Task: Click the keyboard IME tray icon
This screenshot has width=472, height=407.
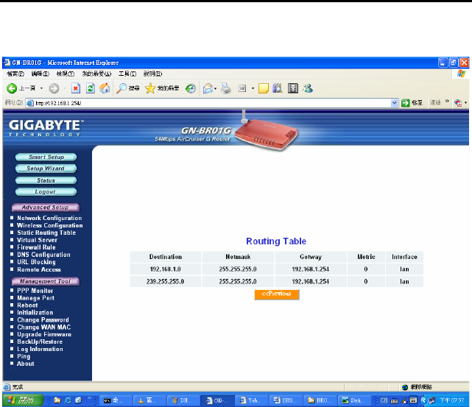Action: pyautogui.click(x=394, y=400)
